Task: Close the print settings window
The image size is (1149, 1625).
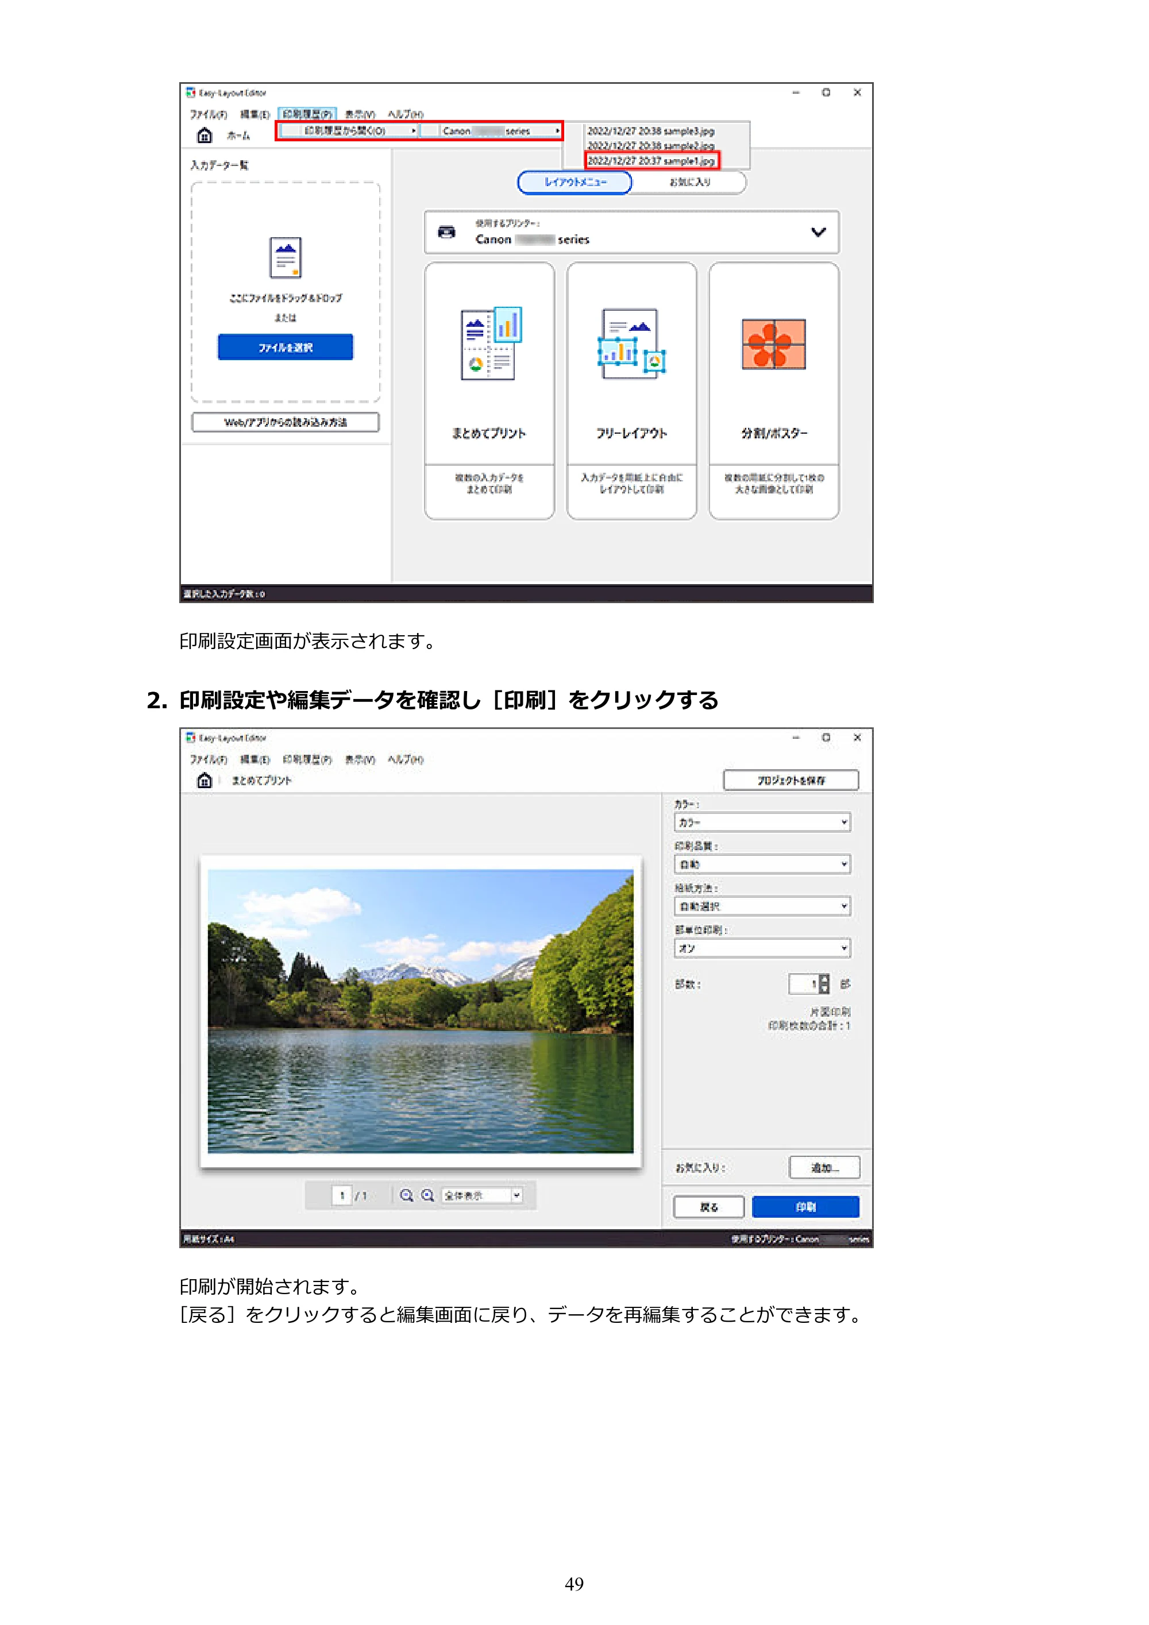Action: coord(857,738)
